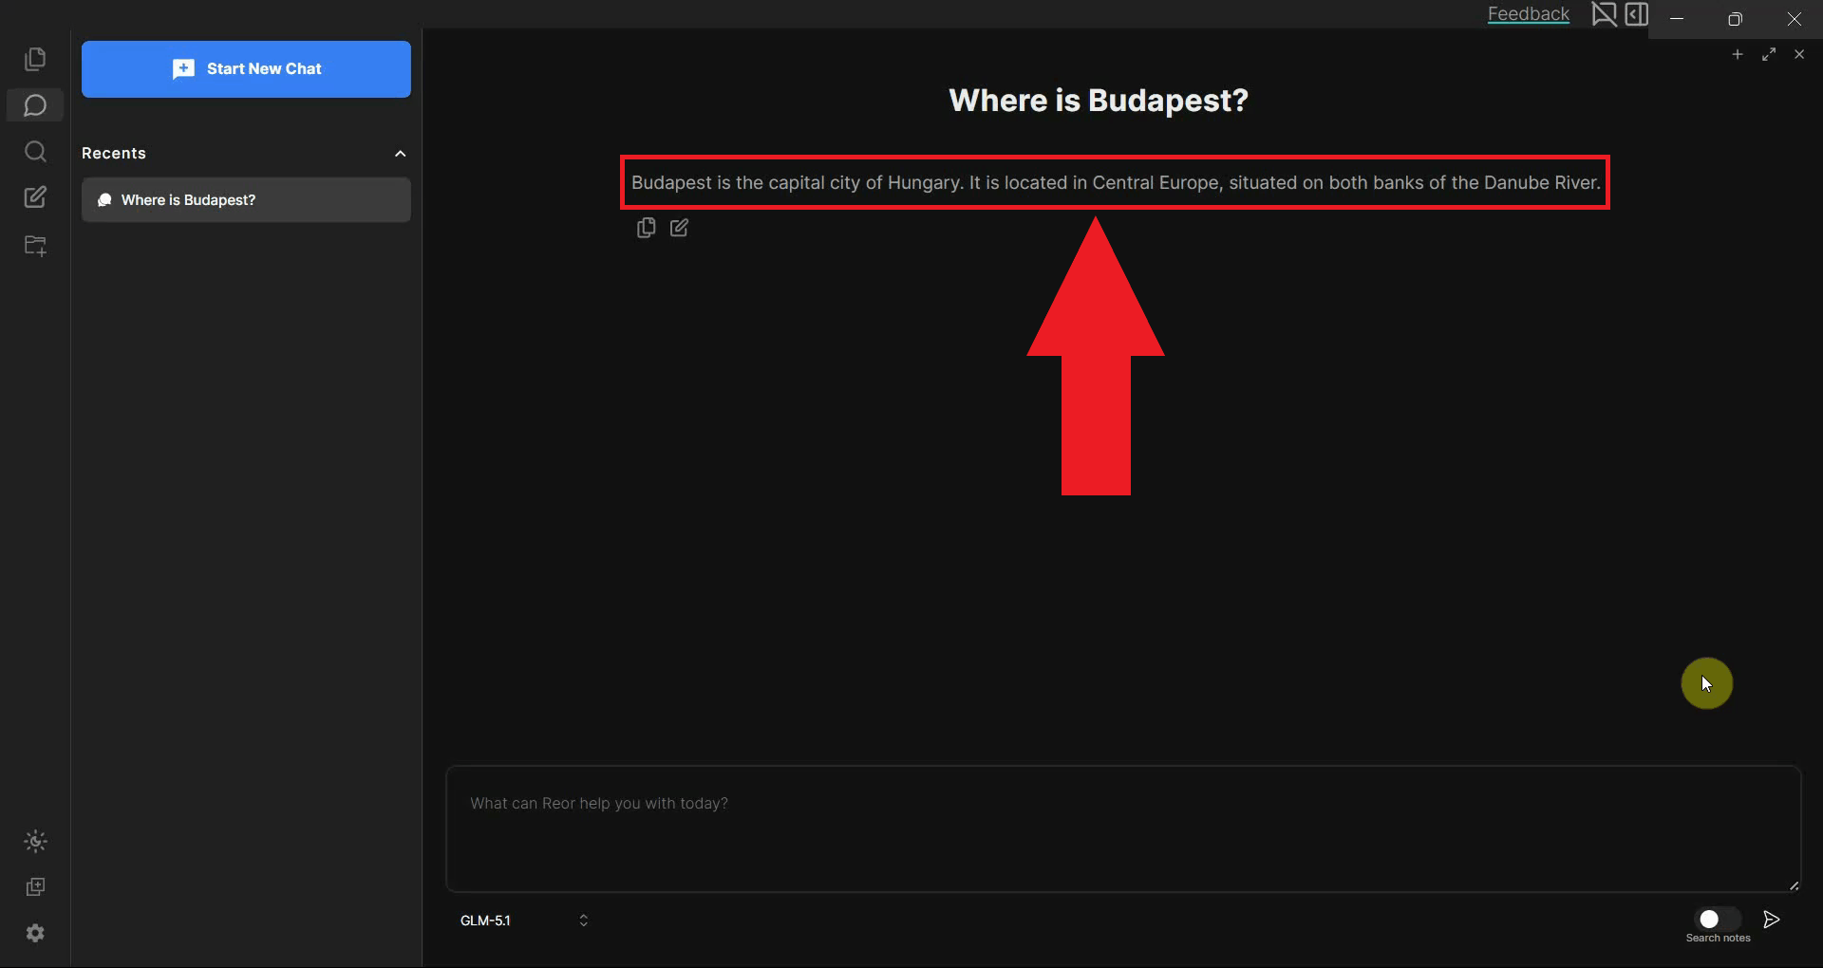1823x968 pixels.
Task: Restore down the Reor window
Action: click(1735, 19)
